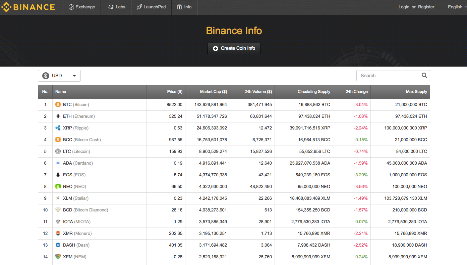Screen dimensions: 467x265
Task: Open the BCC (Bitcoin Cash) row name
Action: coord(82,140)
